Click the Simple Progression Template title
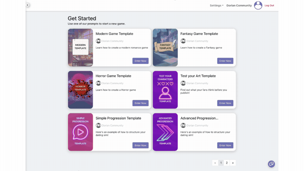The image size is (304, 171). coord(118,118)
